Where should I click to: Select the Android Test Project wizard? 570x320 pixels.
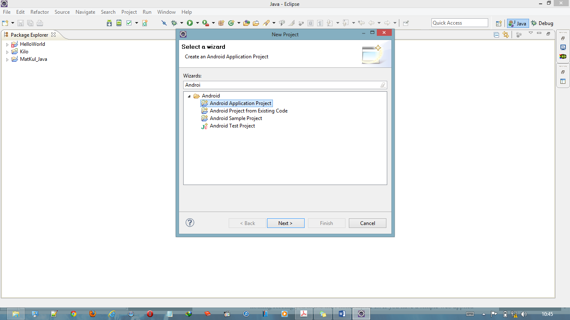[x=232, y=125]
